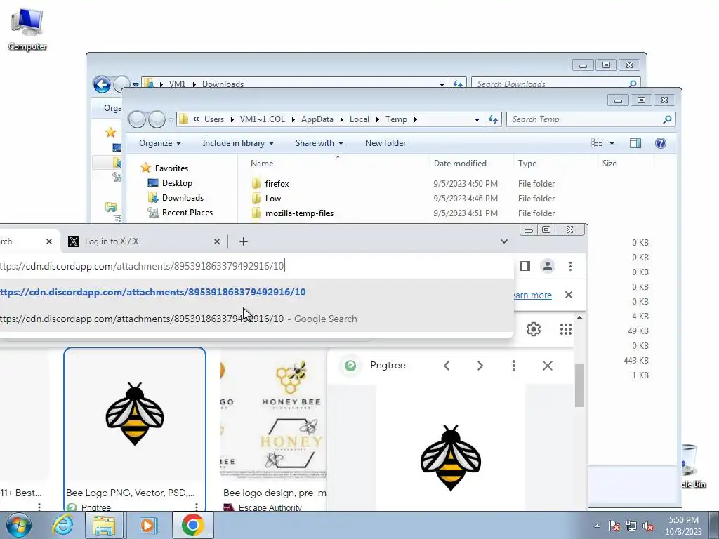Screen dimensions: 719x539
Task: Click Chrome page vertical scrollbar thumb
Action: (x=579, y=385)
